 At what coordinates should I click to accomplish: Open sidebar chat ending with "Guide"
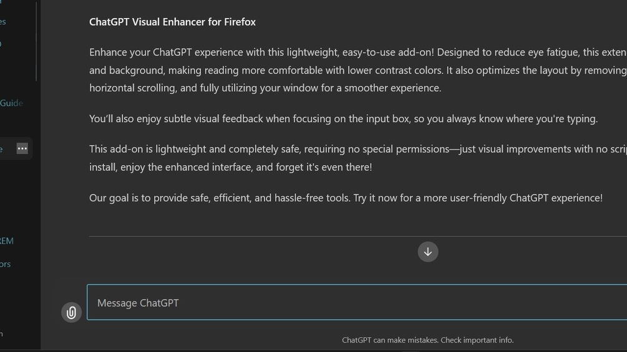[11, 103]
